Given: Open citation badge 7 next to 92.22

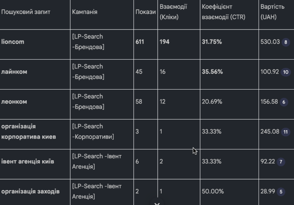Looking at the screenshot, I should (281, 162).
